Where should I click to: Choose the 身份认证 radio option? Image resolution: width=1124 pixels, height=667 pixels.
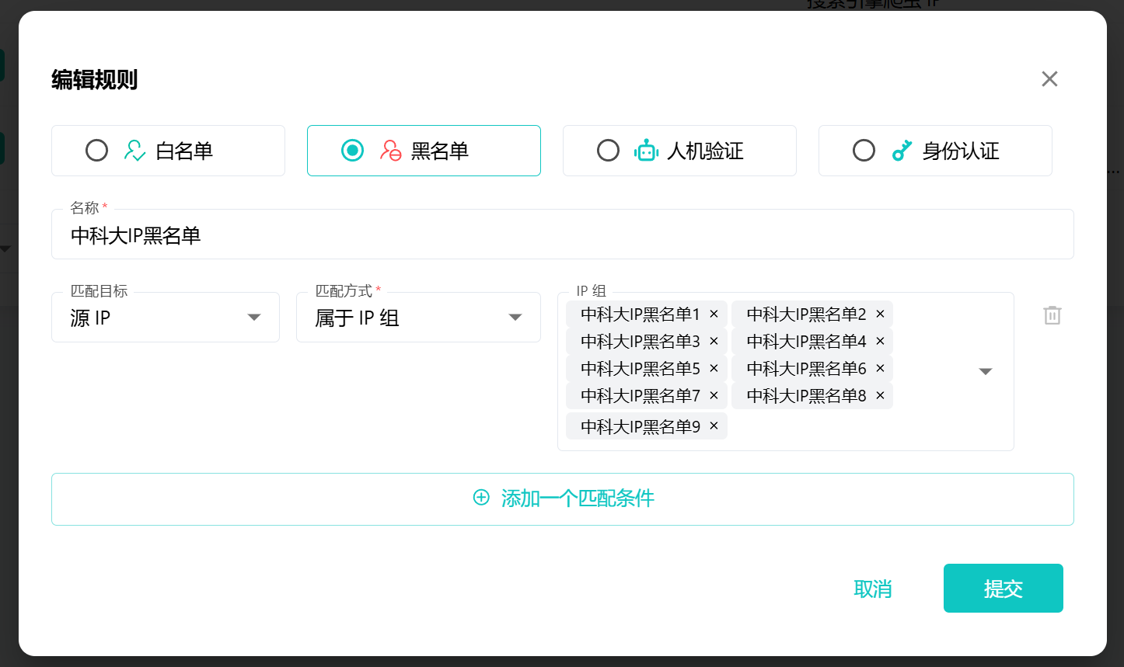point(864,150)
